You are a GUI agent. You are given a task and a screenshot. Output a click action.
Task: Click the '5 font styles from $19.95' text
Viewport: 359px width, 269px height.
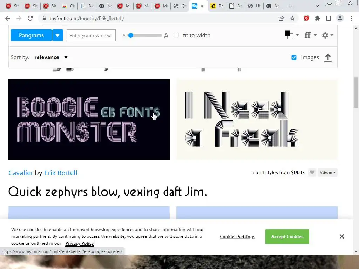(x=278, y=172)
